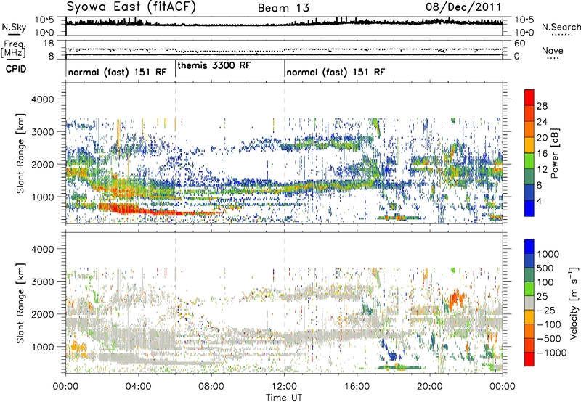Viewport: 581px width, 402px height.
Task: Click the '04:00' time axis tick label
Action: pos(138,387)
